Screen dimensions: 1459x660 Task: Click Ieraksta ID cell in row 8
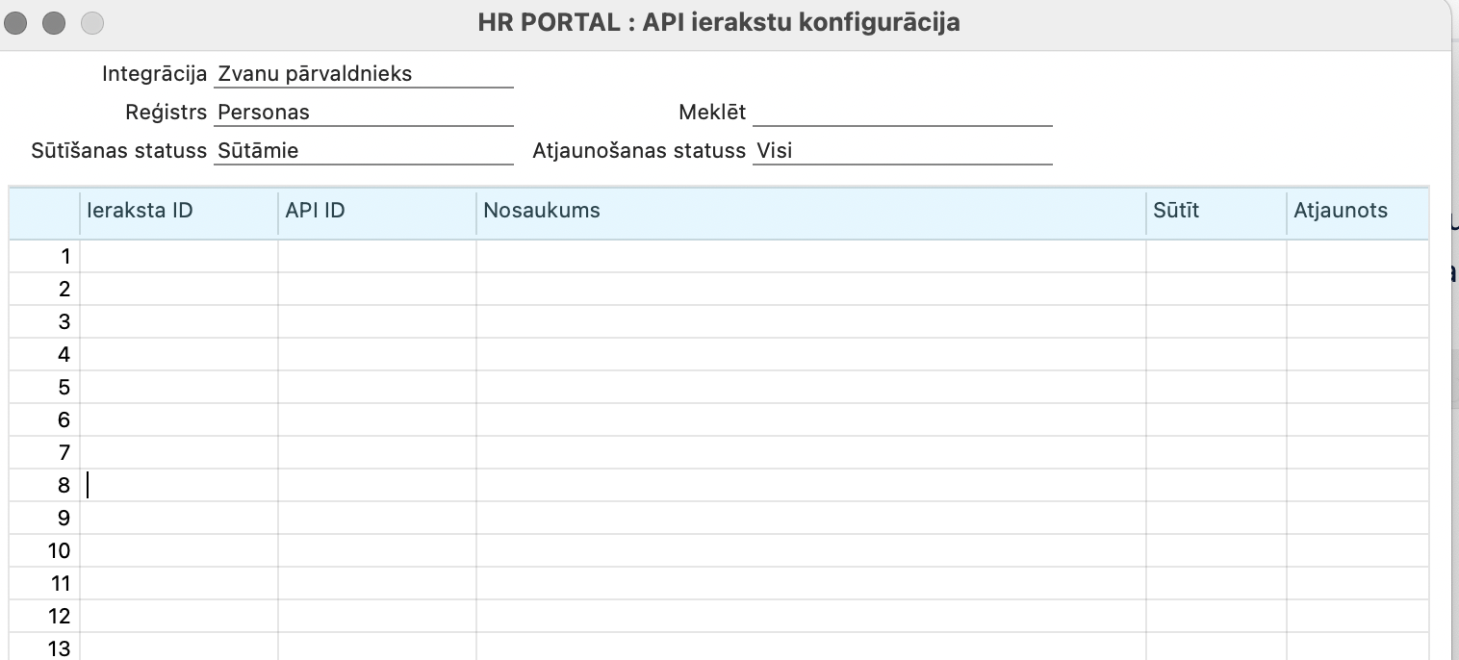click(x=179, y=486)
